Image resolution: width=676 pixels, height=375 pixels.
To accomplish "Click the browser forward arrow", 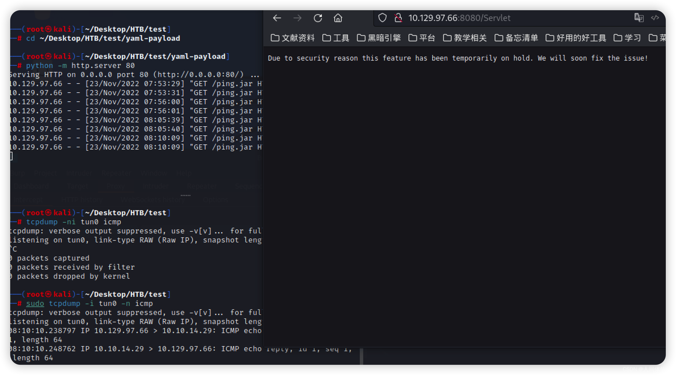I will 297,18.
